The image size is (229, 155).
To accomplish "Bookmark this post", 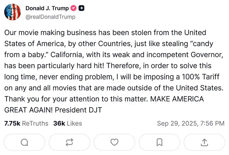I will pyautogui.click(x=159, y=142).
